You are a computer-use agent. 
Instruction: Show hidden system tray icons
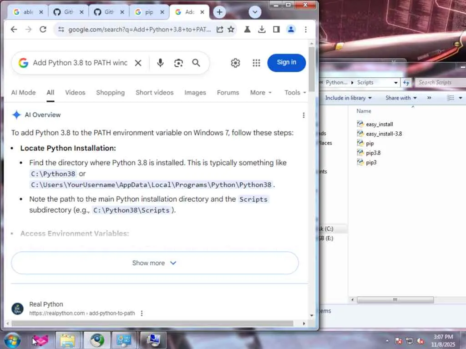387,341
